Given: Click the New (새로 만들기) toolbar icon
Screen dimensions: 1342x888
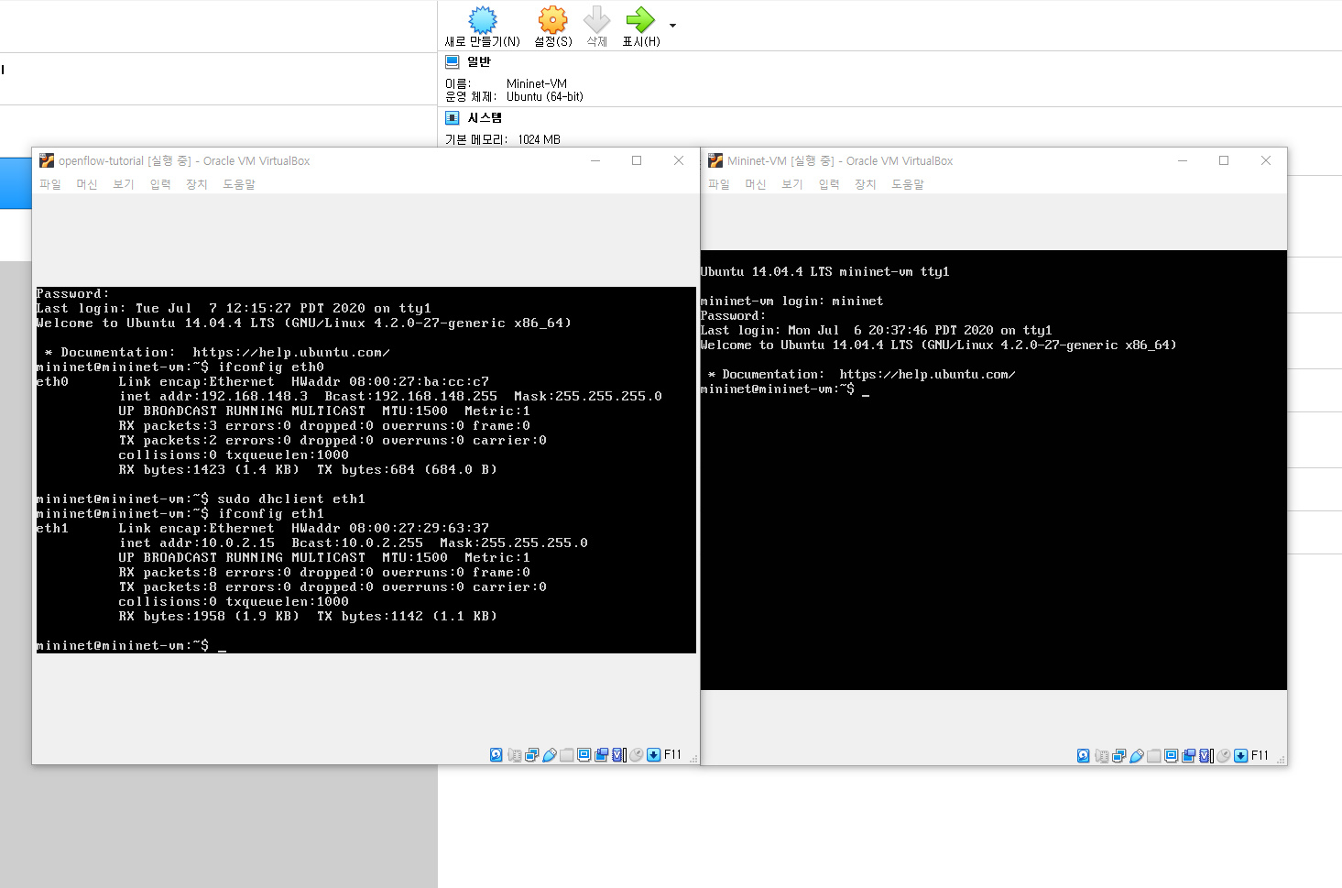Looking at the screenshot, I should tap(483, 19).
